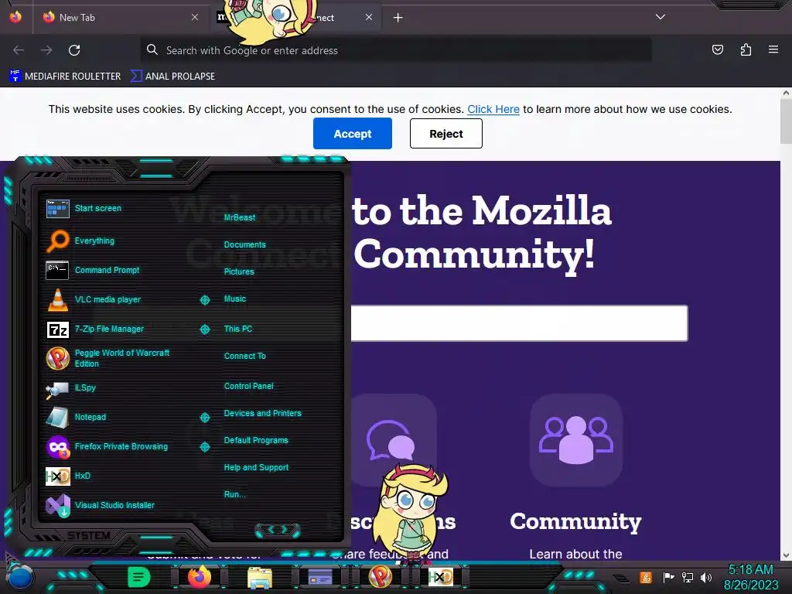
Task: Launch HxD hex editor in start menu
Action: pyautogui.click(x=68, y=476)
